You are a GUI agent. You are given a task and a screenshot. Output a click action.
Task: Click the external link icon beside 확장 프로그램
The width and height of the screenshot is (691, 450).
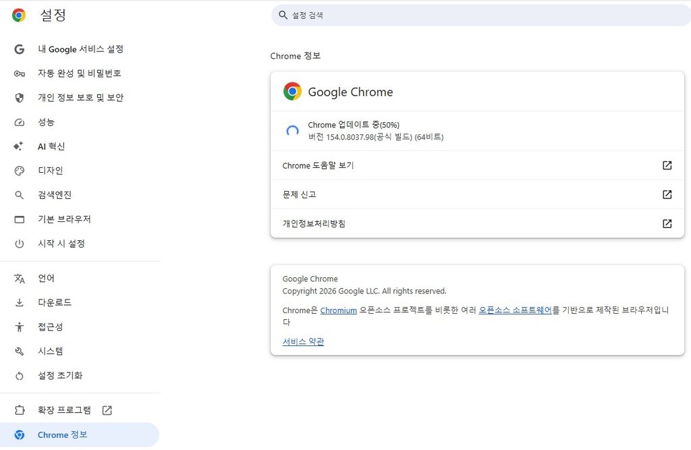[x=107, y=410]
